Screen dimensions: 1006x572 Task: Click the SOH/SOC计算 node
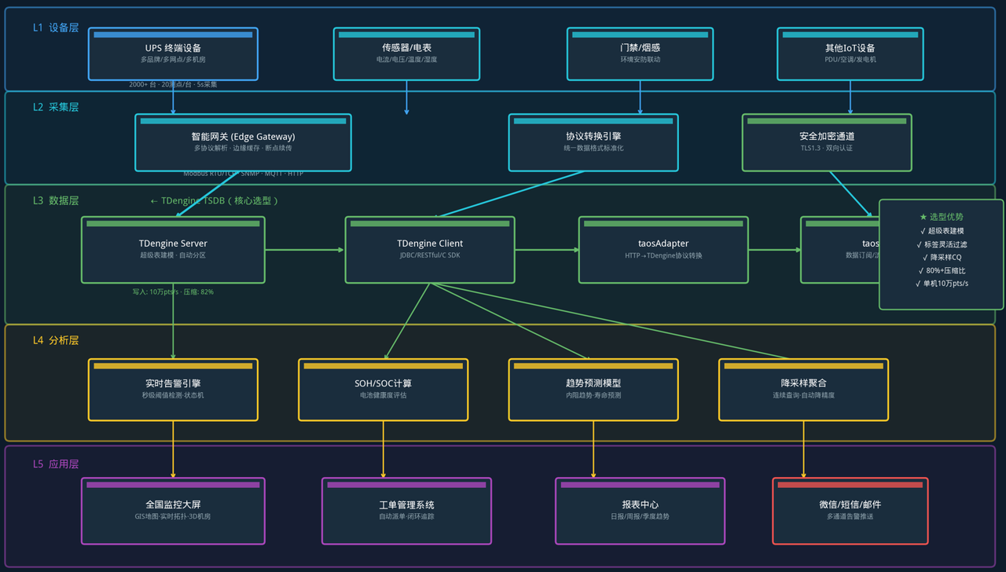(x=383, y=390)
